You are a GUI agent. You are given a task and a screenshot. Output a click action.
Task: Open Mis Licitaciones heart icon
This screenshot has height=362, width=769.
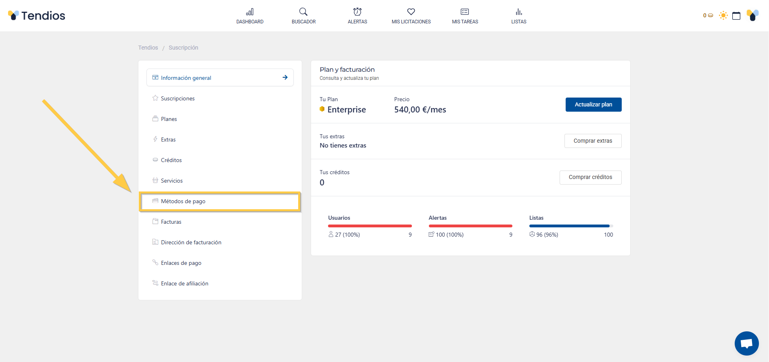click(411, 12)
